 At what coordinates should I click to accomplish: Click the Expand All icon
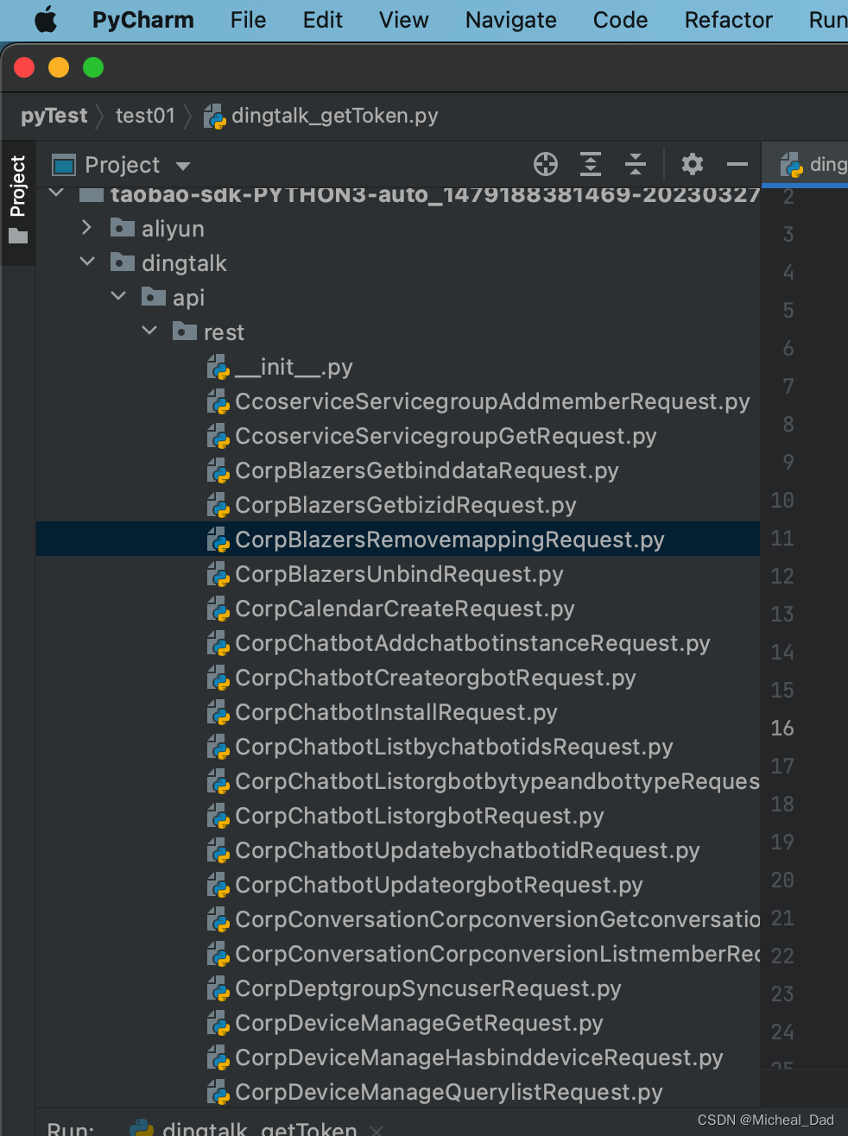[x=591, y=164]
